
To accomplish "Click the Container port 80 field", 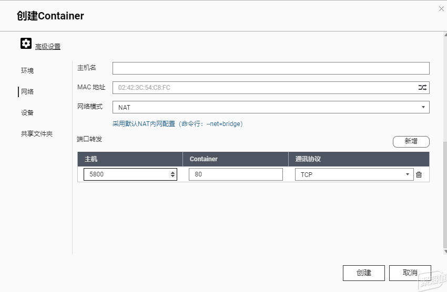I will (236, 174).
